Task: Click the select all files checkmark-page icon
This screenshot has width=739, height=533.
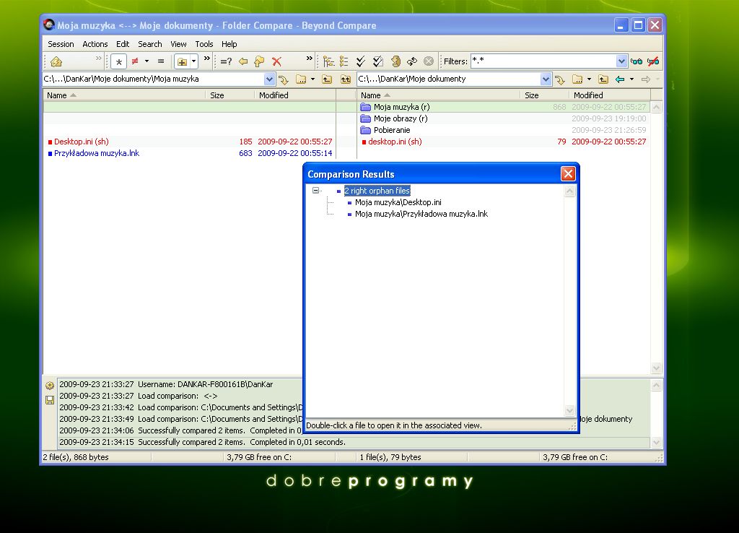Action: (x=378, y=61)
